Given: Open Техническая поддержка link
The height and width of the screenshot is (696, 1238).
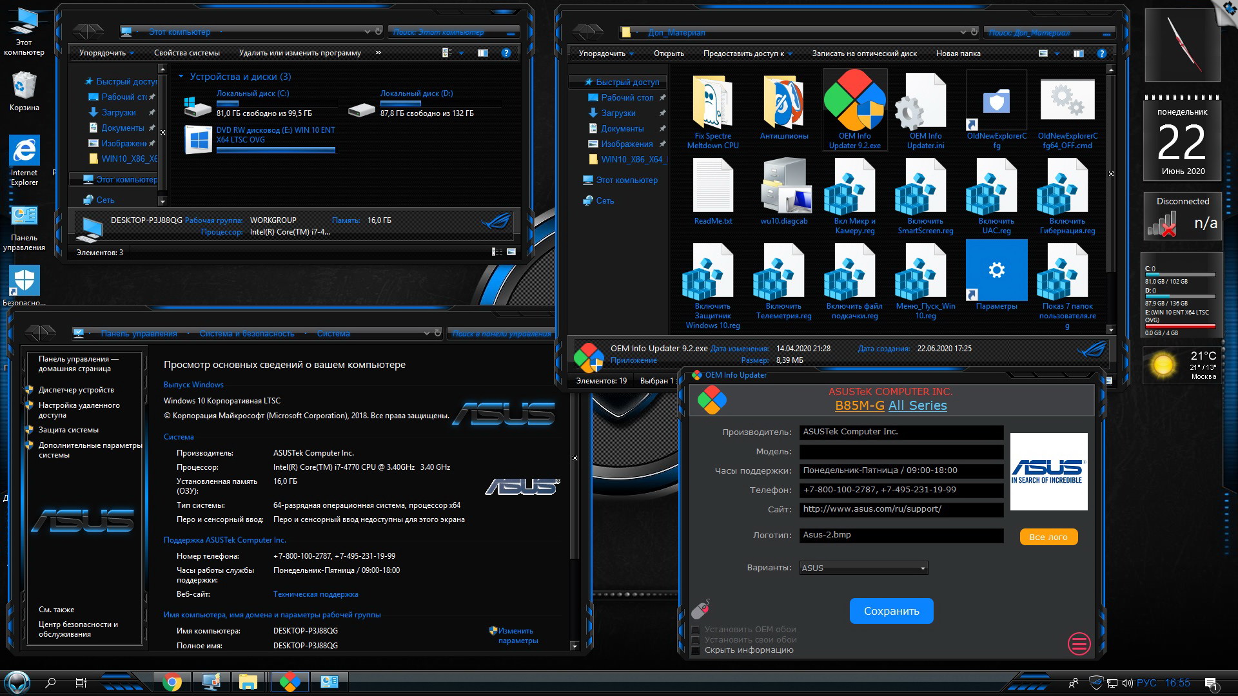Looking at the screenshot, I should [x=315, y=594].
